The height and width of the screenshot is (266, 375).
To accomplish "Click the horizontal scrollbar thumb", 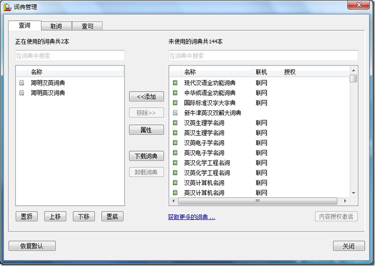I will pos(258,201).
